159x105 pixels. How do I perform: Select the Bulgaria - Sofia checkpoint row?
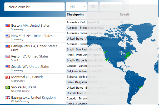[98, 77]
